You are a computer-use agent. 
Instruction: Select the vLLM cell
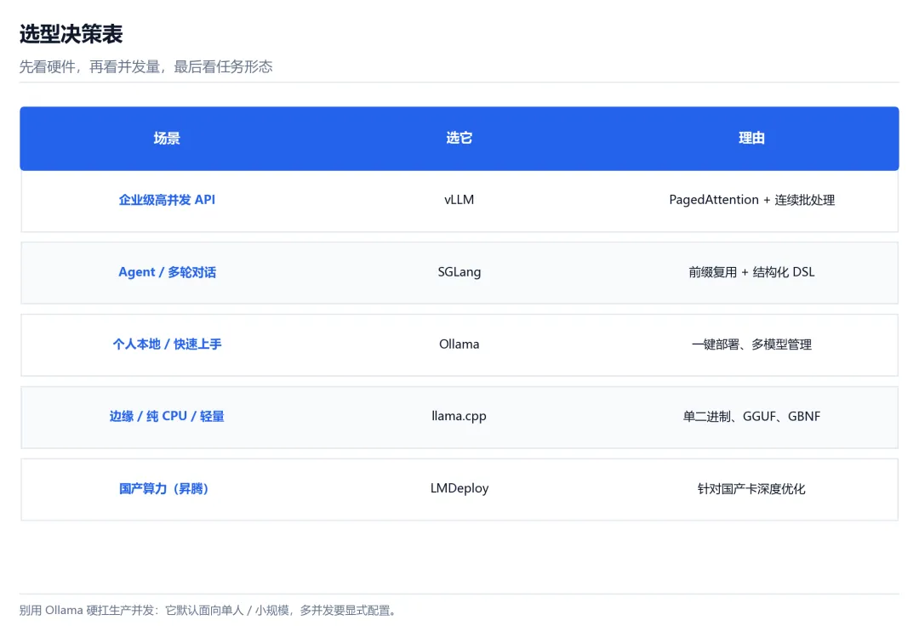[459, 200]
